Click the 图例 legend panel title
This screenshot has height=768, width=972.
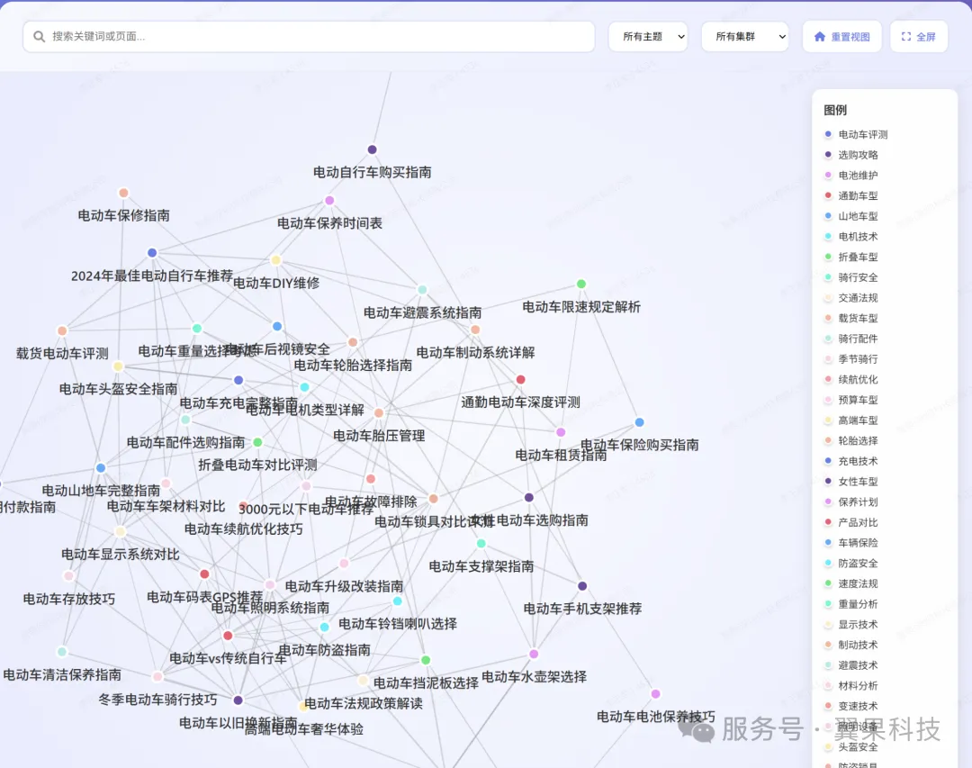point(835,110)
